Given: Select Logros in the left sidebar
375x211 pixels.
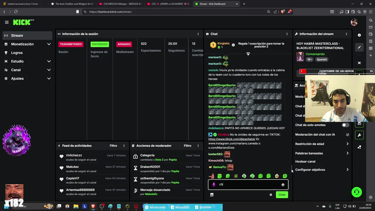Looking at the screenshot, I should point(28,53).
